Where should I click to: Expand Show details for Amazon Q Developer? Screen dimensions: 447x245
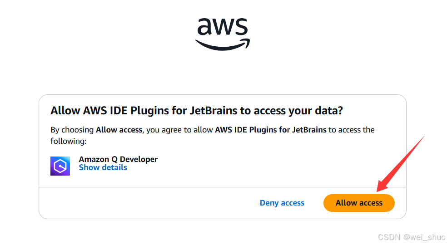click(x=103, y=167)
